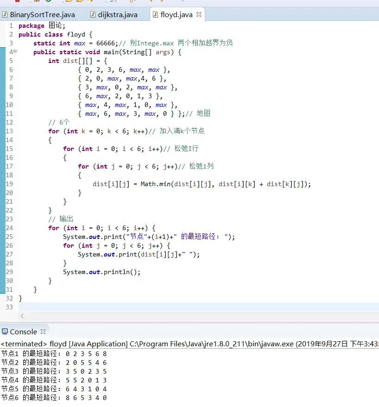Click 'main(String[] args)' method signature

click(139, 52)
